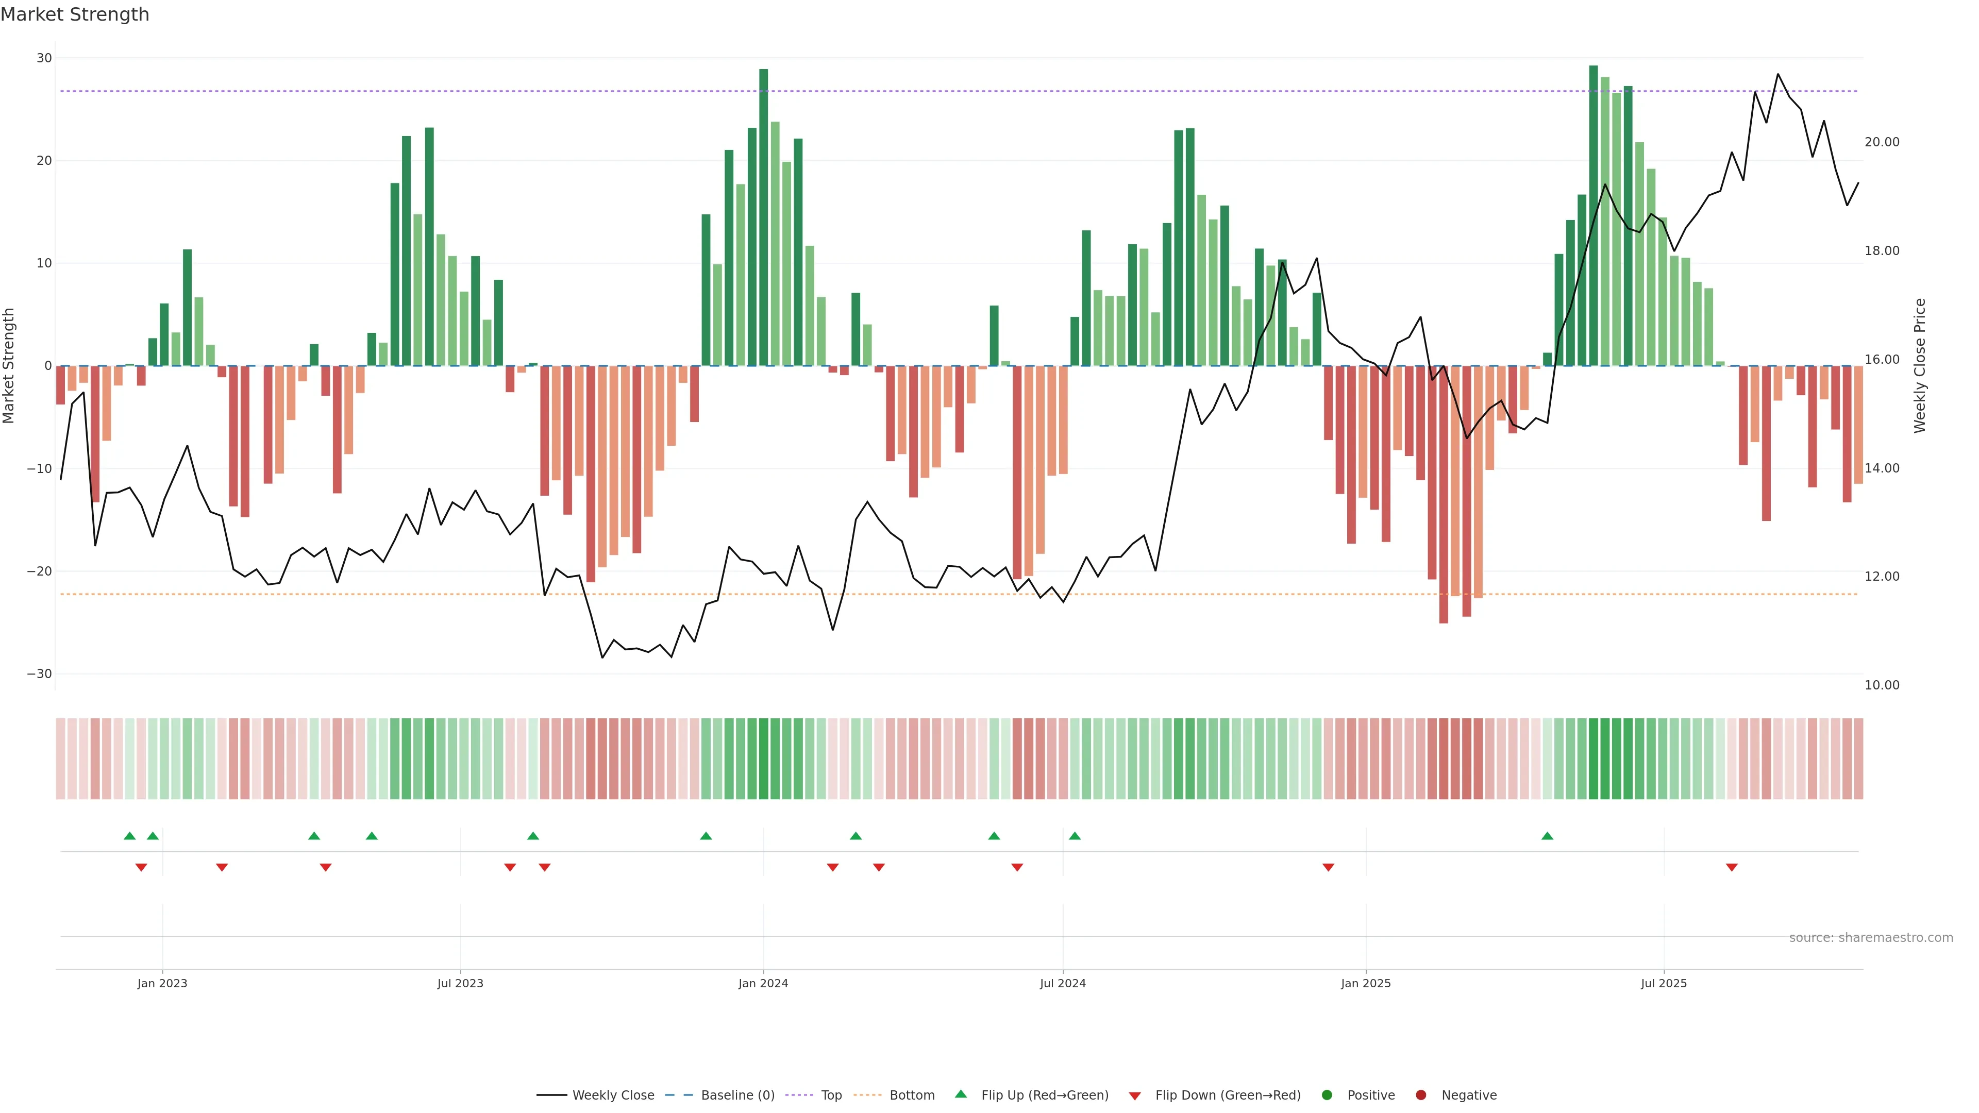Click the Jan 2024 x-axis label
This screenshot has width=1979, height=1113.
point(763,983)
